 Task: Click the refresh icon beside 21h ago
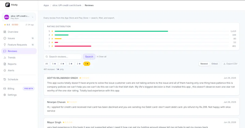pyautogui.click(x=26, y=25)
